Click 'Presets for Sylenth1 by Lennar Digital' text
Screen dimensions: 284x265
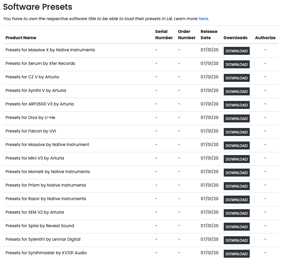click(43, 239)
